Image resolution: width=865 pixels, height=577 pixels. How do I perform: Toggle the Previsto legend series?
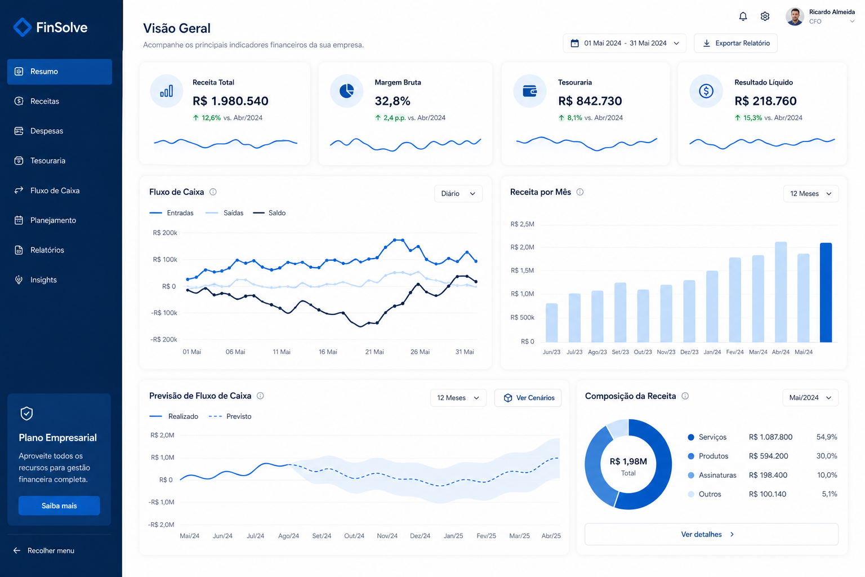coord(230,416)
